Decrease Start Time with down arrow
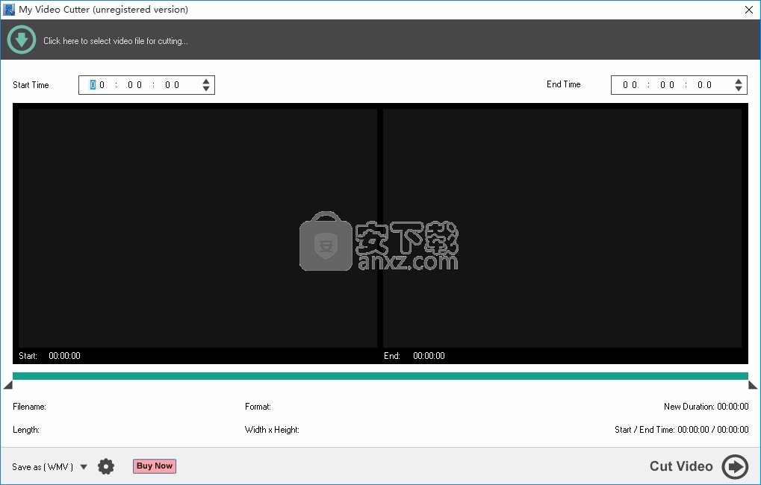The width and height of the screenshot is (761, 485). coord(206,89)
